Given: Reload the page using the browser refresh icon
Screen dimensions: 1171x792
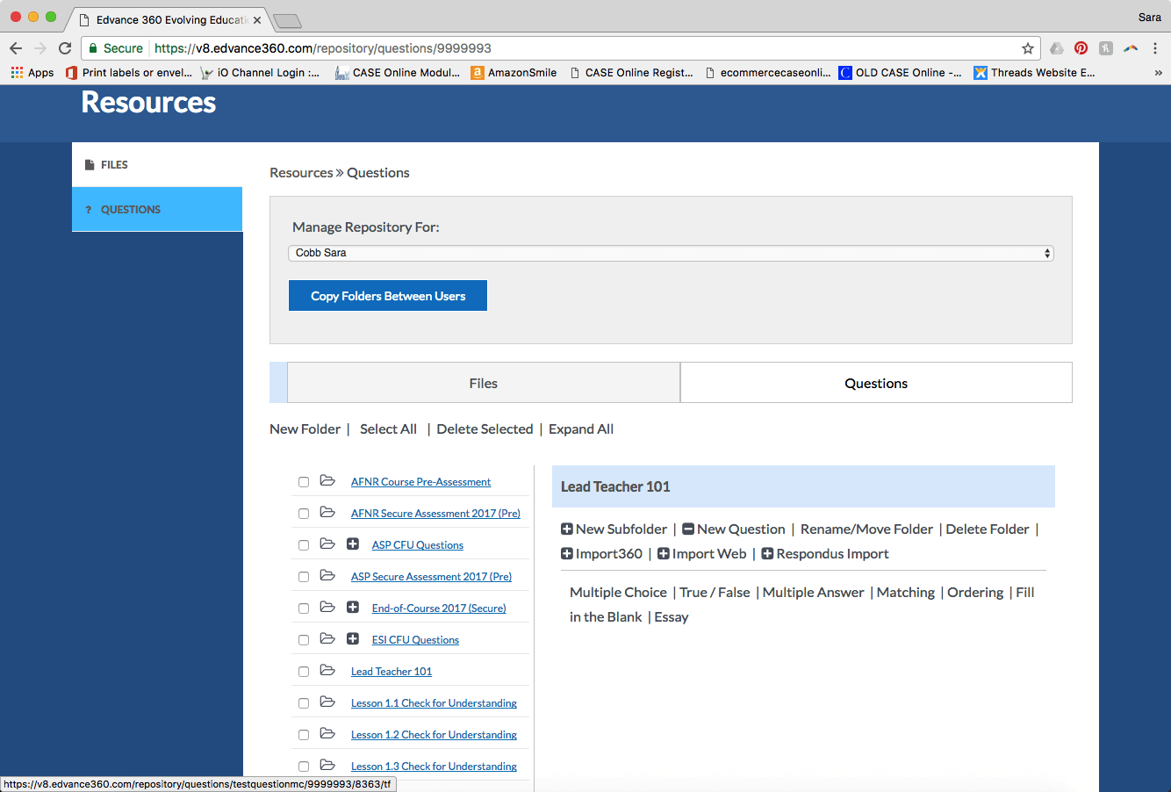Looking at the screenshot, I should coord(65,48).
